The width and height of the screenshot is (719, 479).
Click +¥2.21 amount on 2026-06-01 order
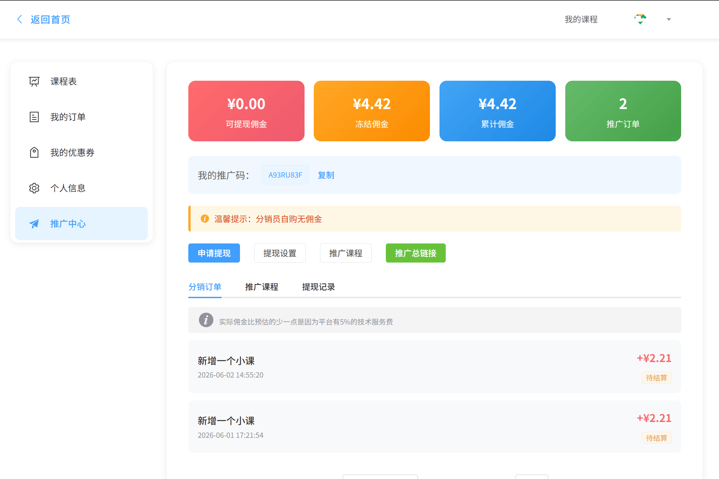point(654,418)
